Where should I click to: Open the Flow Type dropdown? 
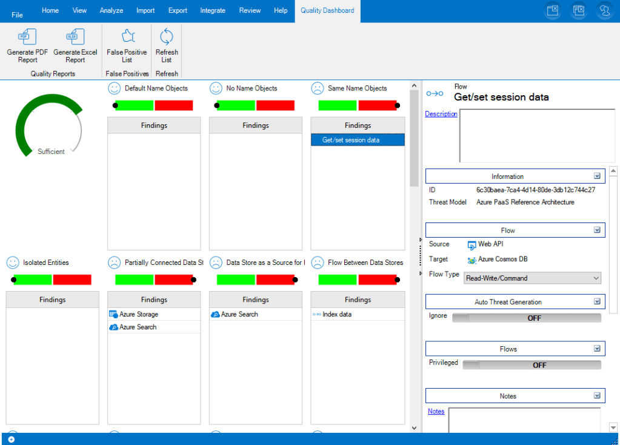click(532, 278)
